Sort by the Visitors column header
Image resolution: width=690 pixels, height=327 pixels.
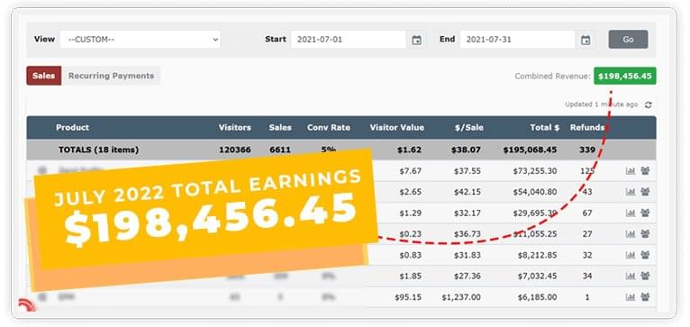(235, 128)
